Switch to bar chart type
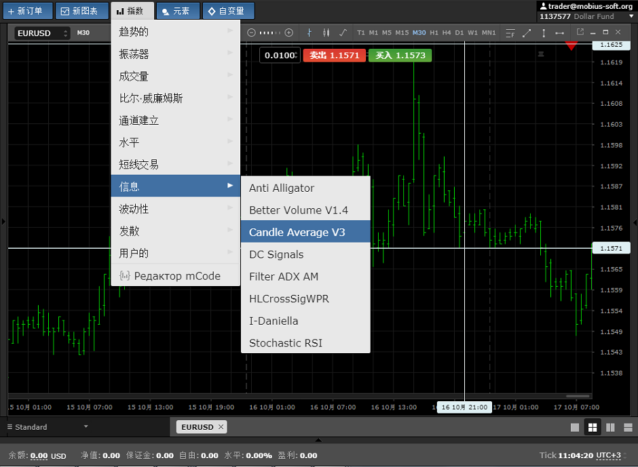638x467 pixels. tap(309, 33)
